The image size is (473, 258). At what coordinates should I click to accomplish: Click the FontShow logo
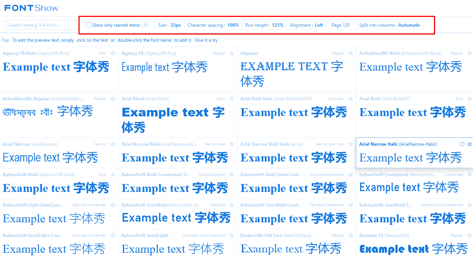click(x=32, y=8)
